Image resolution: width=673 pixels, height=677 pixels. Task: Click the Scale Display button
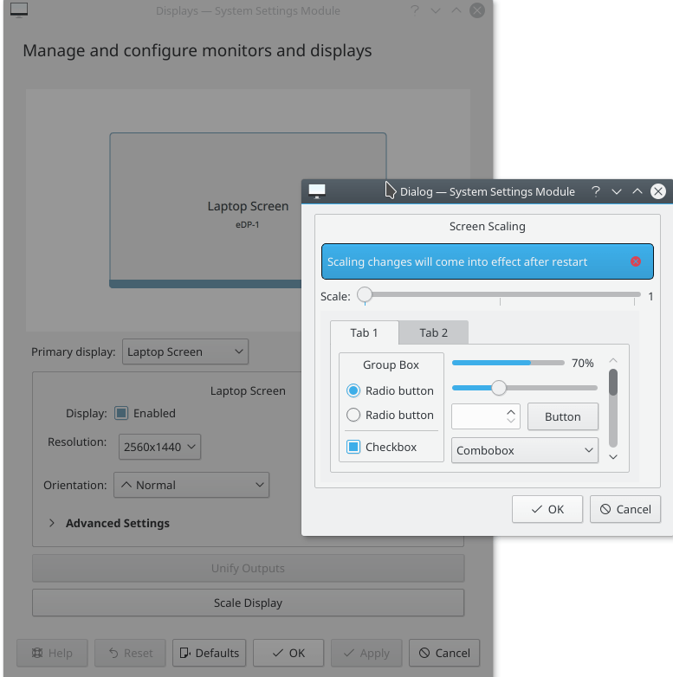(248, 603)
